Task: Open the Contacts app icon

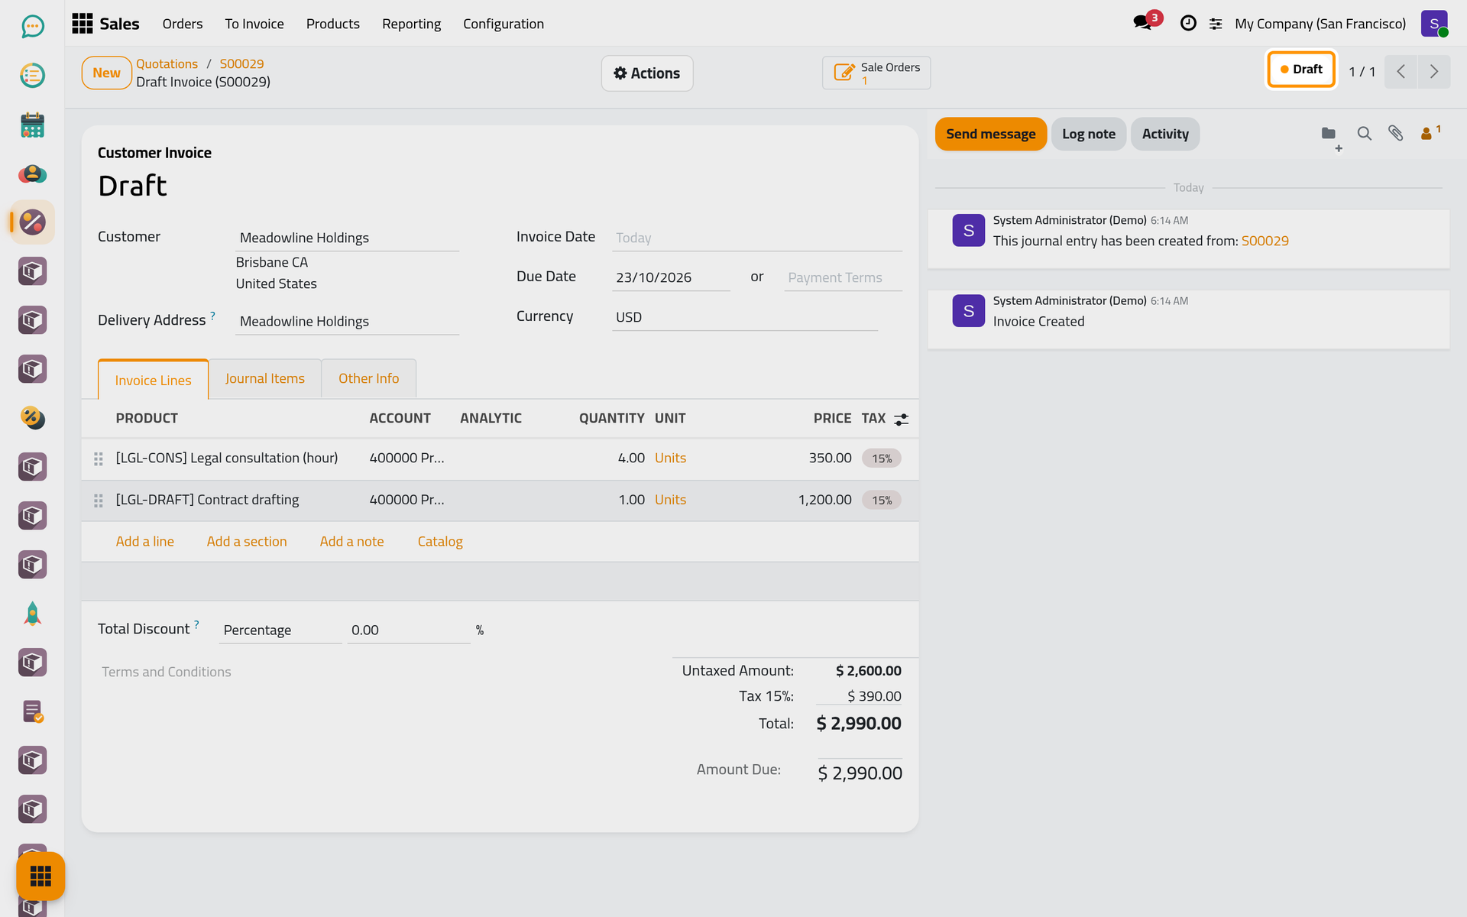Action: 32,173
